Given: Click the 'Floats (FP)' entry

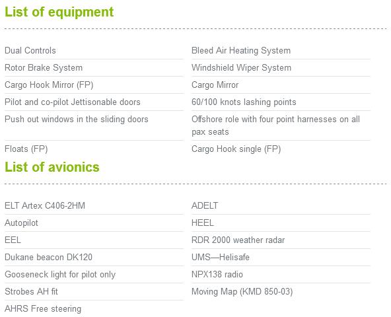Looking at the screenshot, I should (x=26, y=149).
